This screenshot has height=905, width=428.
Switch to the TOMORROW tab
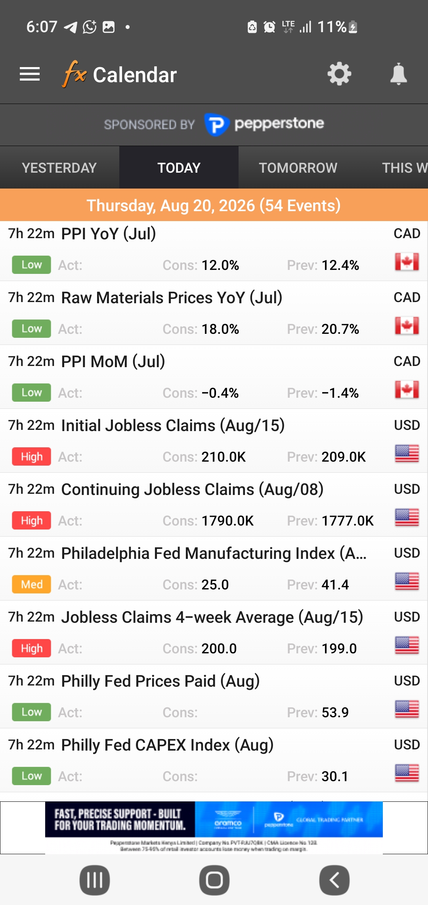click(298, 168)
